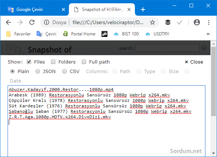View site information icon next to Dosya
The width and height of the screenshot is (217, 157).
click(47, 22)
